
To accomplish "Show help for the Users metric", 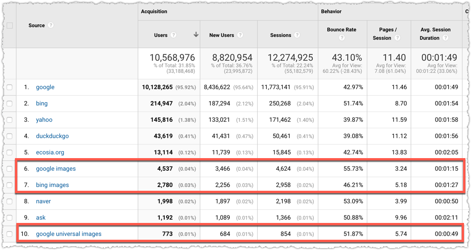I will click(x=173, y=35).
